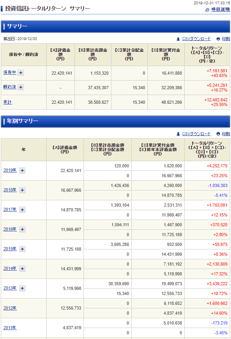Print the サマリー section via 印刷 link
231x339 pixels.
pyautogui.click(x=226, y=39)
